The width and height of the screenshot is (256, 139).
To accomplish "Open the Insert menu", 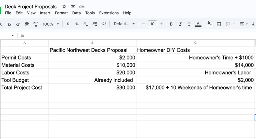I will coord(45,13).
